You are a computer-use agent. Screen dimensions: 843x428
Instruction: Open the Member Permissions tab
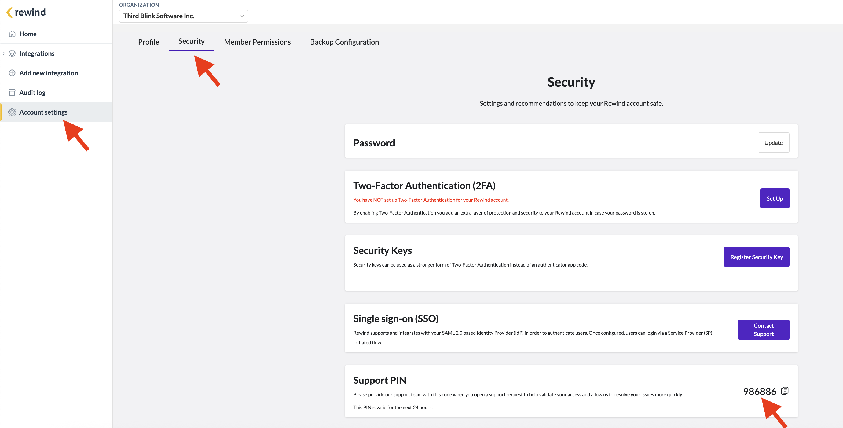coord(257,42)
